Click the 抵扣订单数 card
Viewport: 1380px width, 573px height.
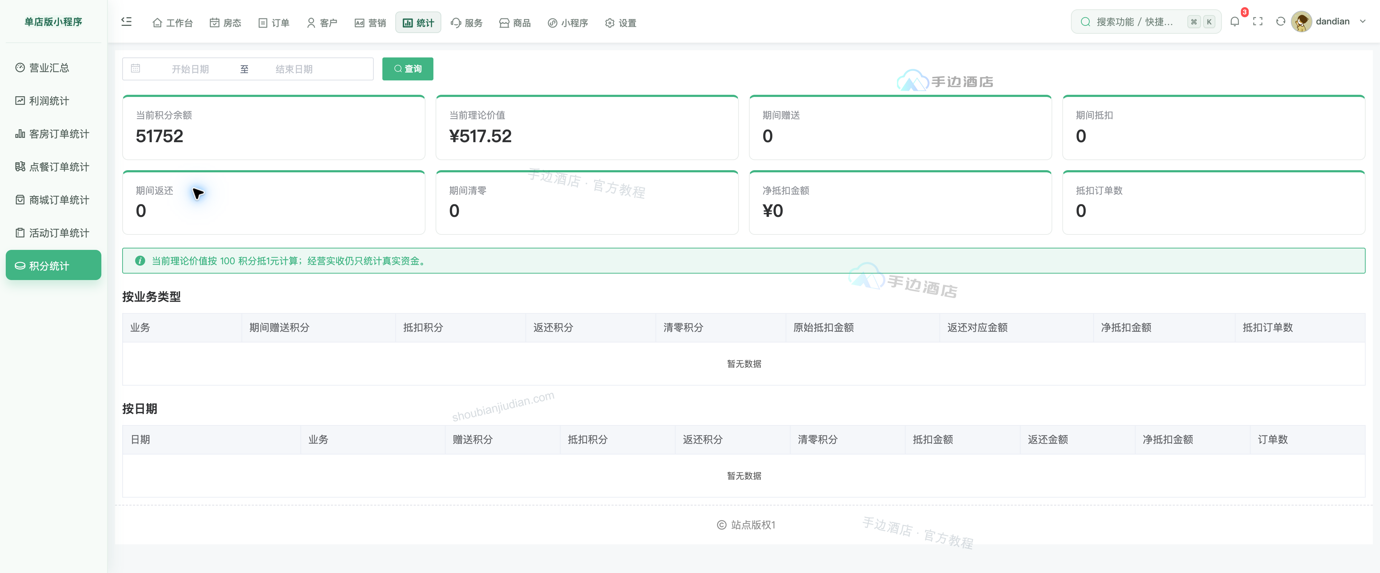pyautogui.click(x=1213, y=203)
